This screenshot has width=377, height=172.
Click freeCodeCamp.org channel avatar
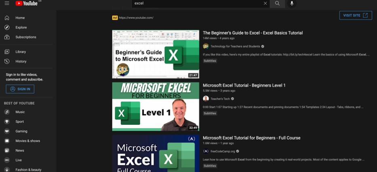tap(206, 151)
